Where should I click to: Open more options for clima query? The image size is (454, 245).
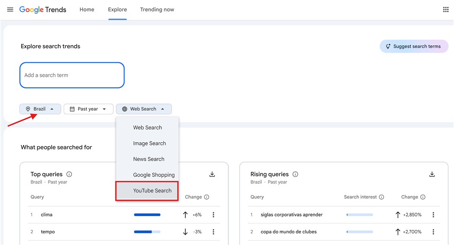214,215
